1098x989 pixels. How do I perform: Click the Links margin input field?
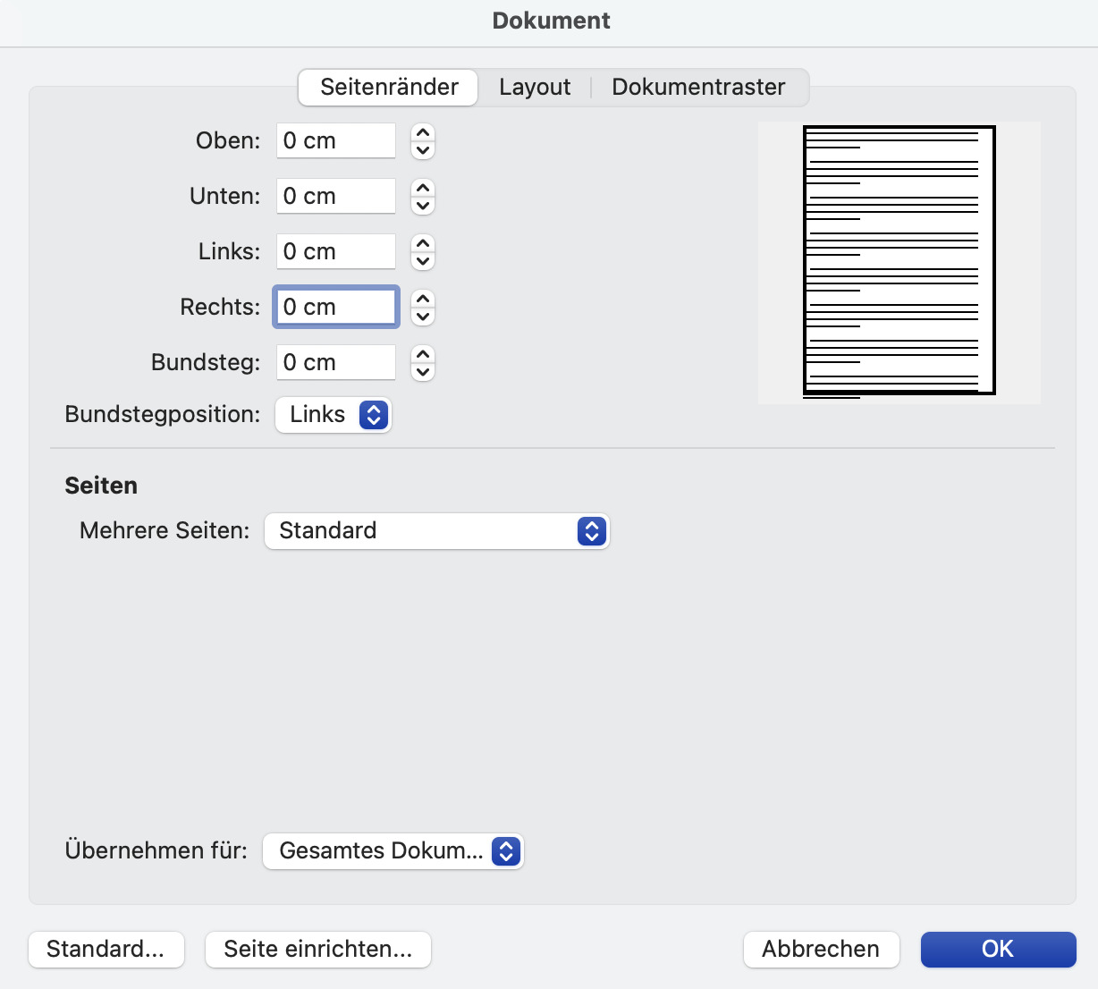click(336, 251)
